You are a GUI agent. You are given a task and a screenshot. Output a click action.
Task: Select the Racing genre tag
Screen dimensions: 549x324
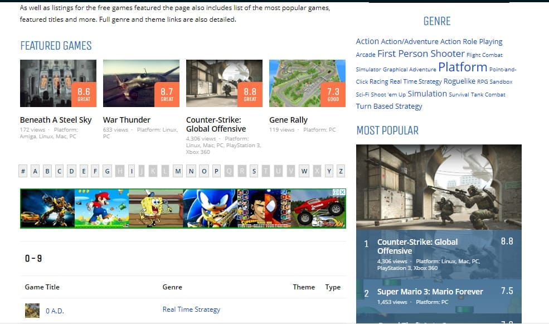click(378, 81)
